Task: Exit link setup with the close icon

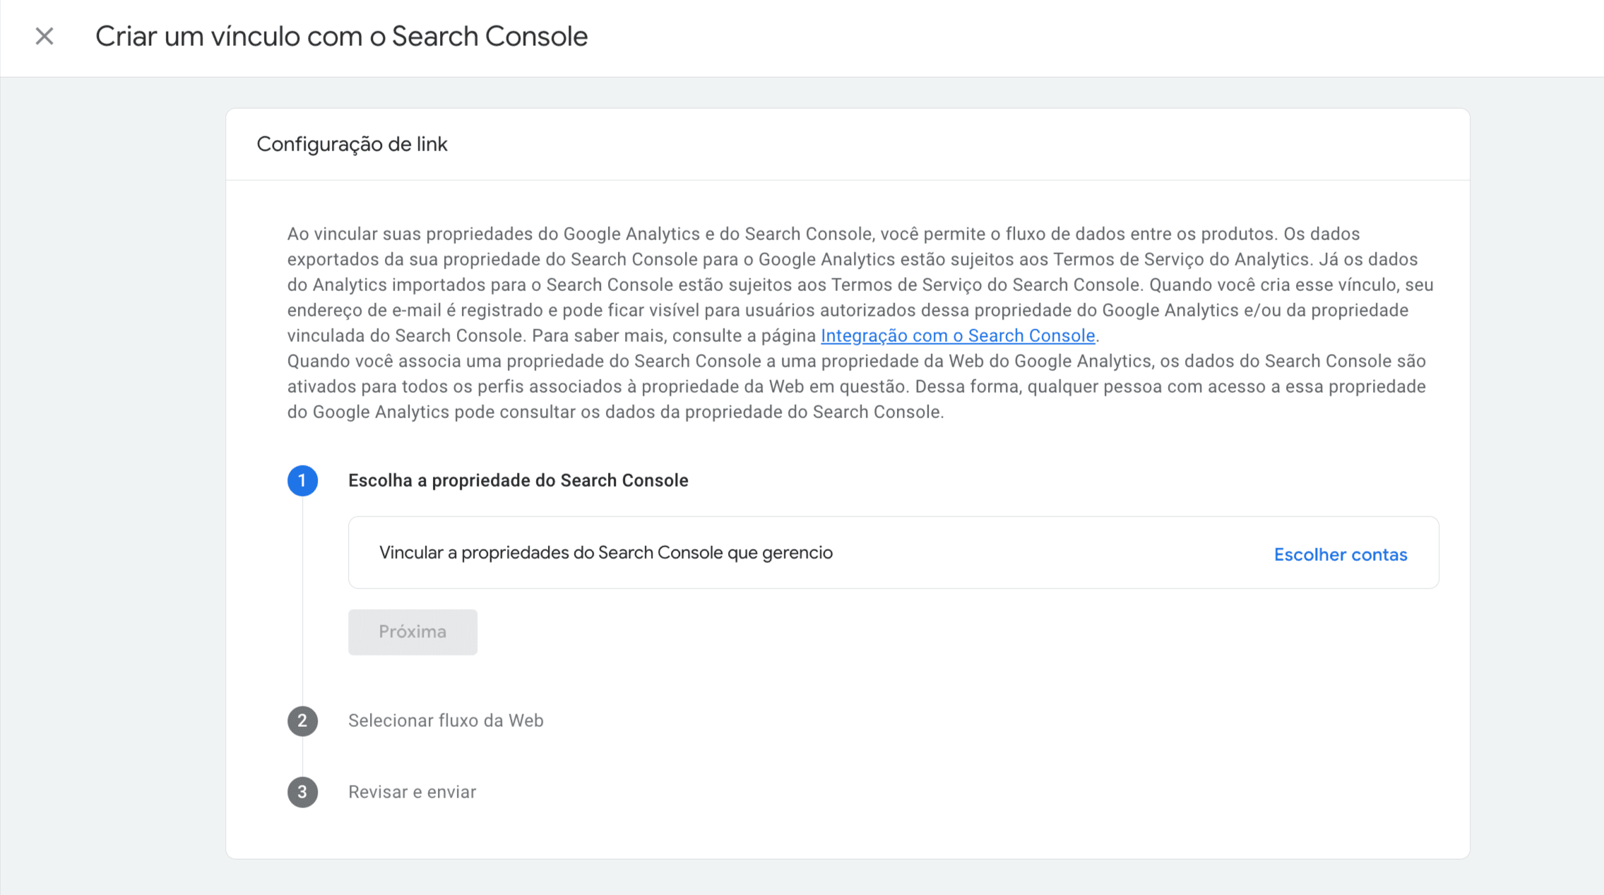Action: point(44,36)
